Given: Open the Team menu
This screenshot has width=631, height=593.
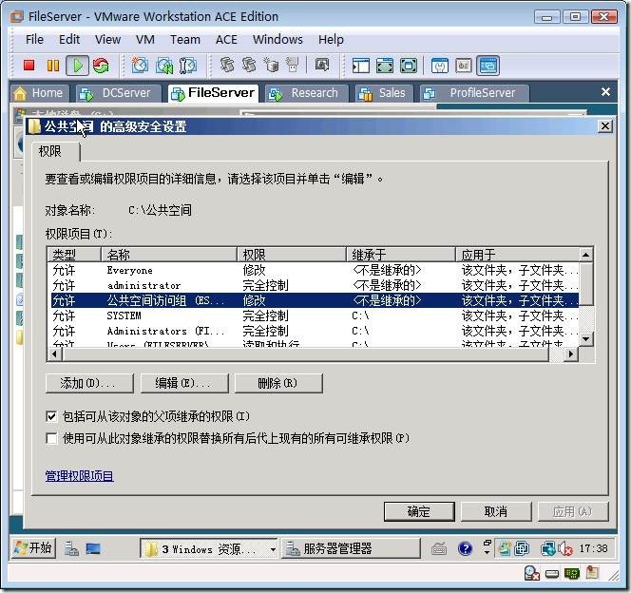Looking at the screenshot, I should (x=184, y=39).
